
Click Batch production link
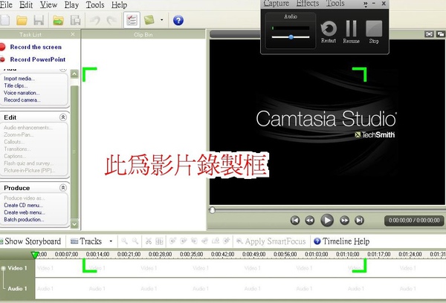(24, 219)
